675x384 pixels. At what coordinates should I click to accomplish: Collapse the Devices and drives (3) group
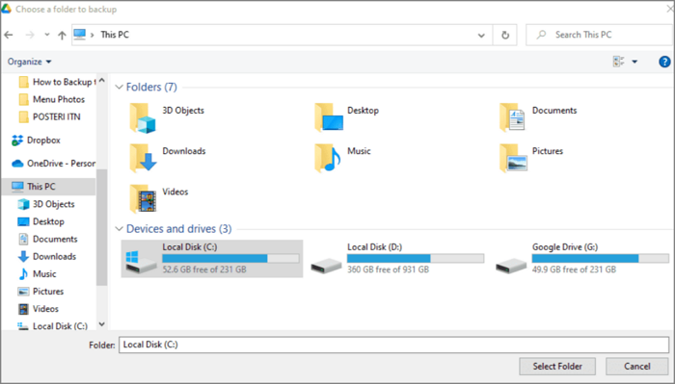[x=120, y=229]
